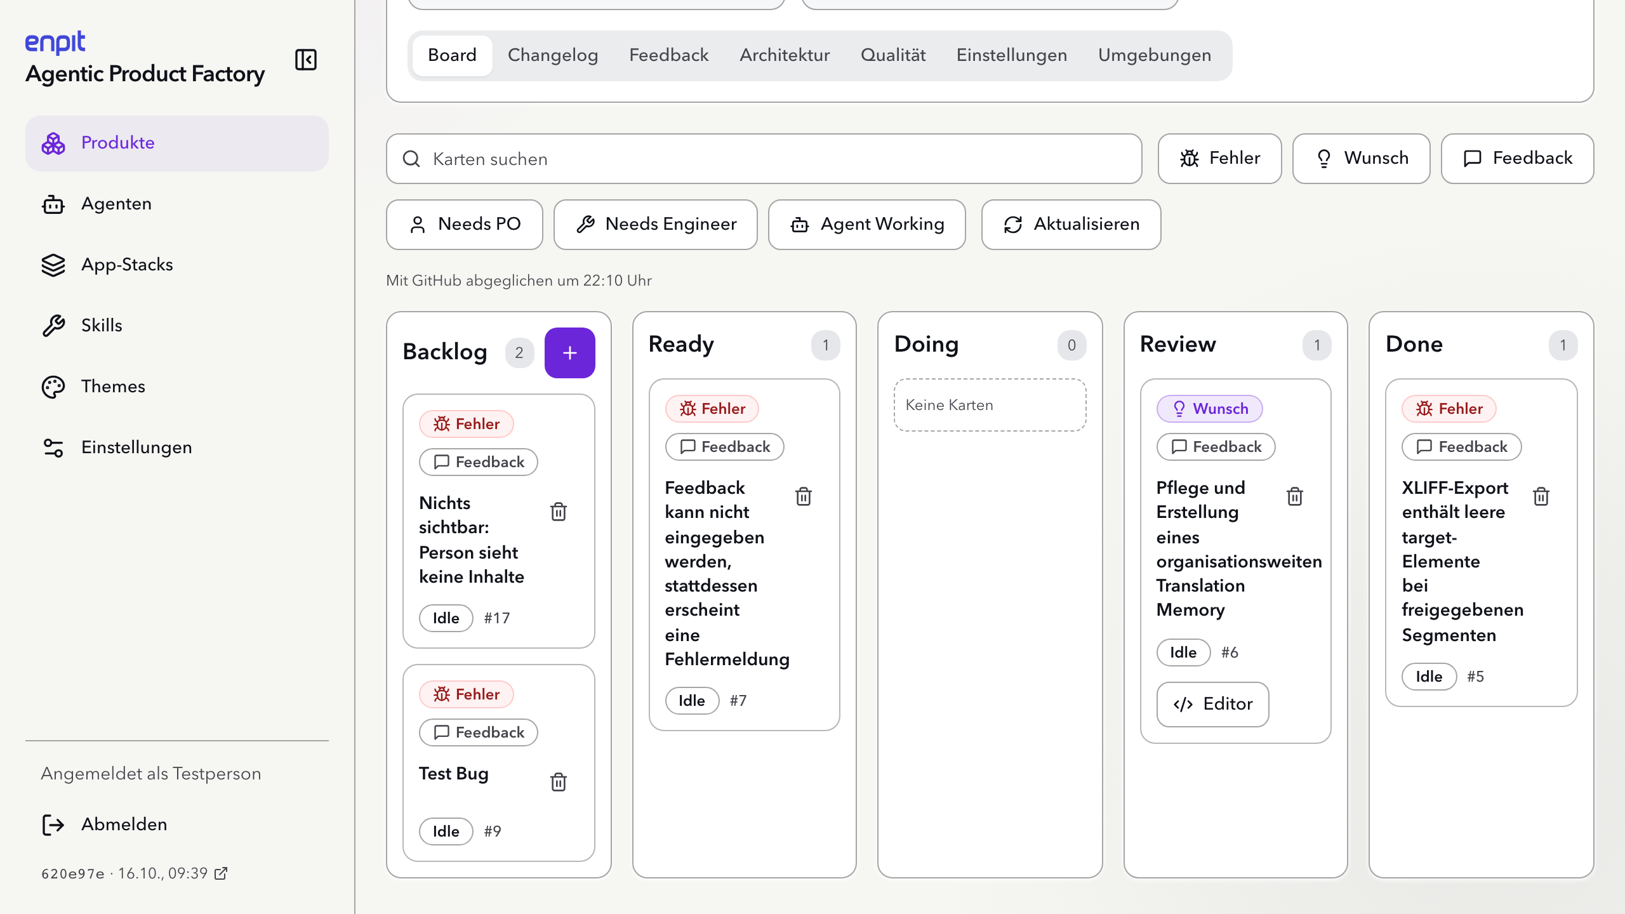Click Idle status on card #17
The width and height of the screenshot is (1625, 914).
[x=446, y=618]
